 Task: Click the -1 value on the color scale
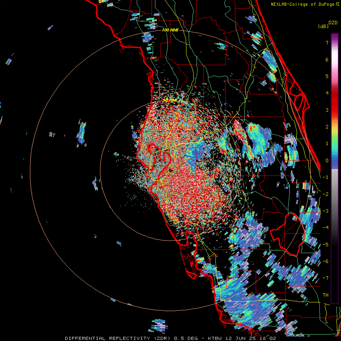pyautogui.click(x=325, y=177)
